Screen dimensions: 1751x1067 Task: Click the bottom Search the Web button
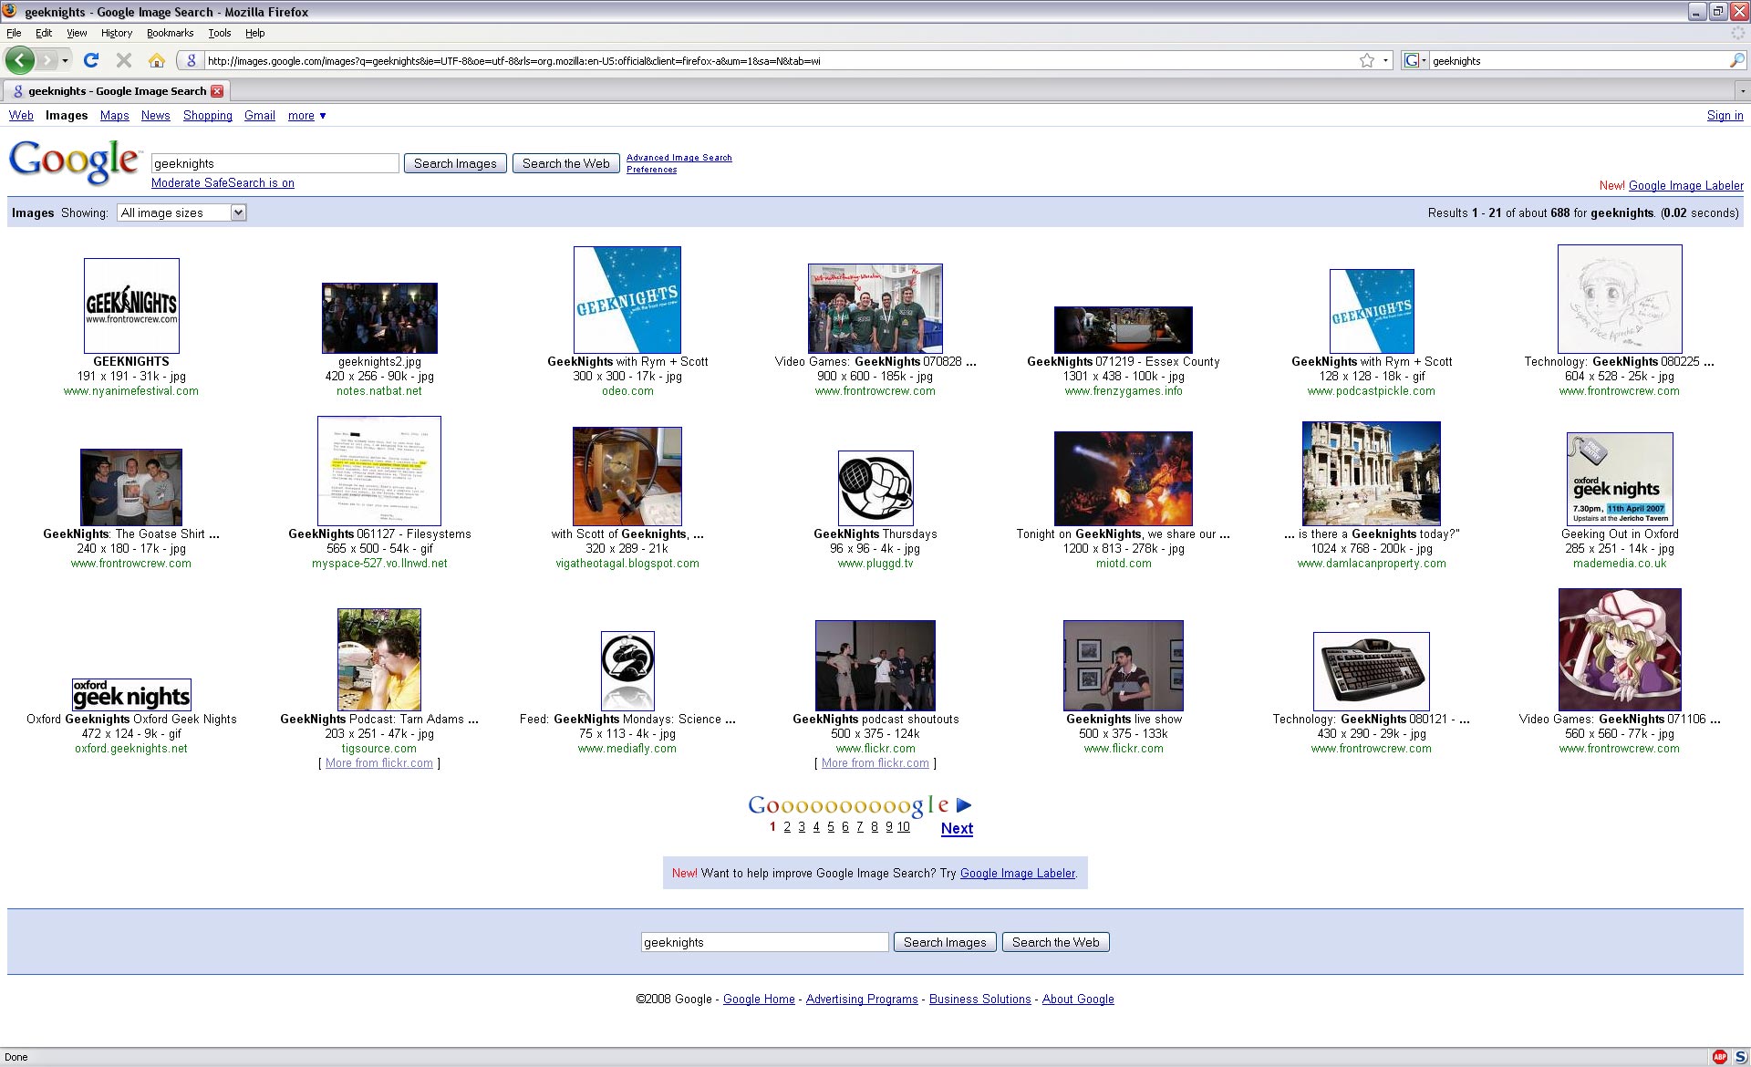[x=1055, y=942]
